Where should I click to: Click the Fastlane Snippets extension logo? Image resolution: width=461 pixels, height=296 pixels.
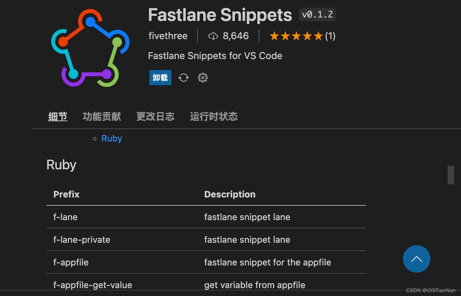pos(90,47)
